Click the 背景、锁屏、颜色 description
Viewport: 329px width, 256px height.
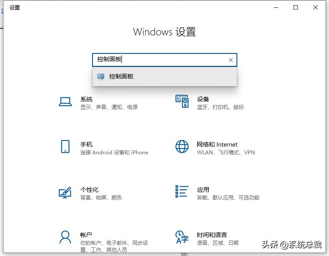click(x=101, y=197)
